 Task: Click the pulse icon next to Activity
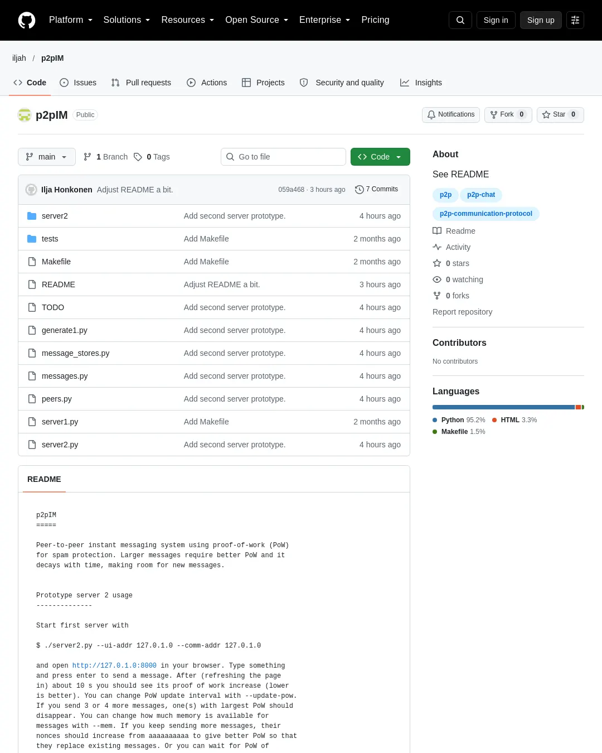pos(437,247)
